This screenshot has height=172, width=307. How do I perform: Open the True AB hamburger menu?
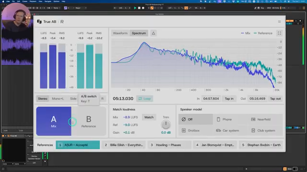tap(279, 21)
